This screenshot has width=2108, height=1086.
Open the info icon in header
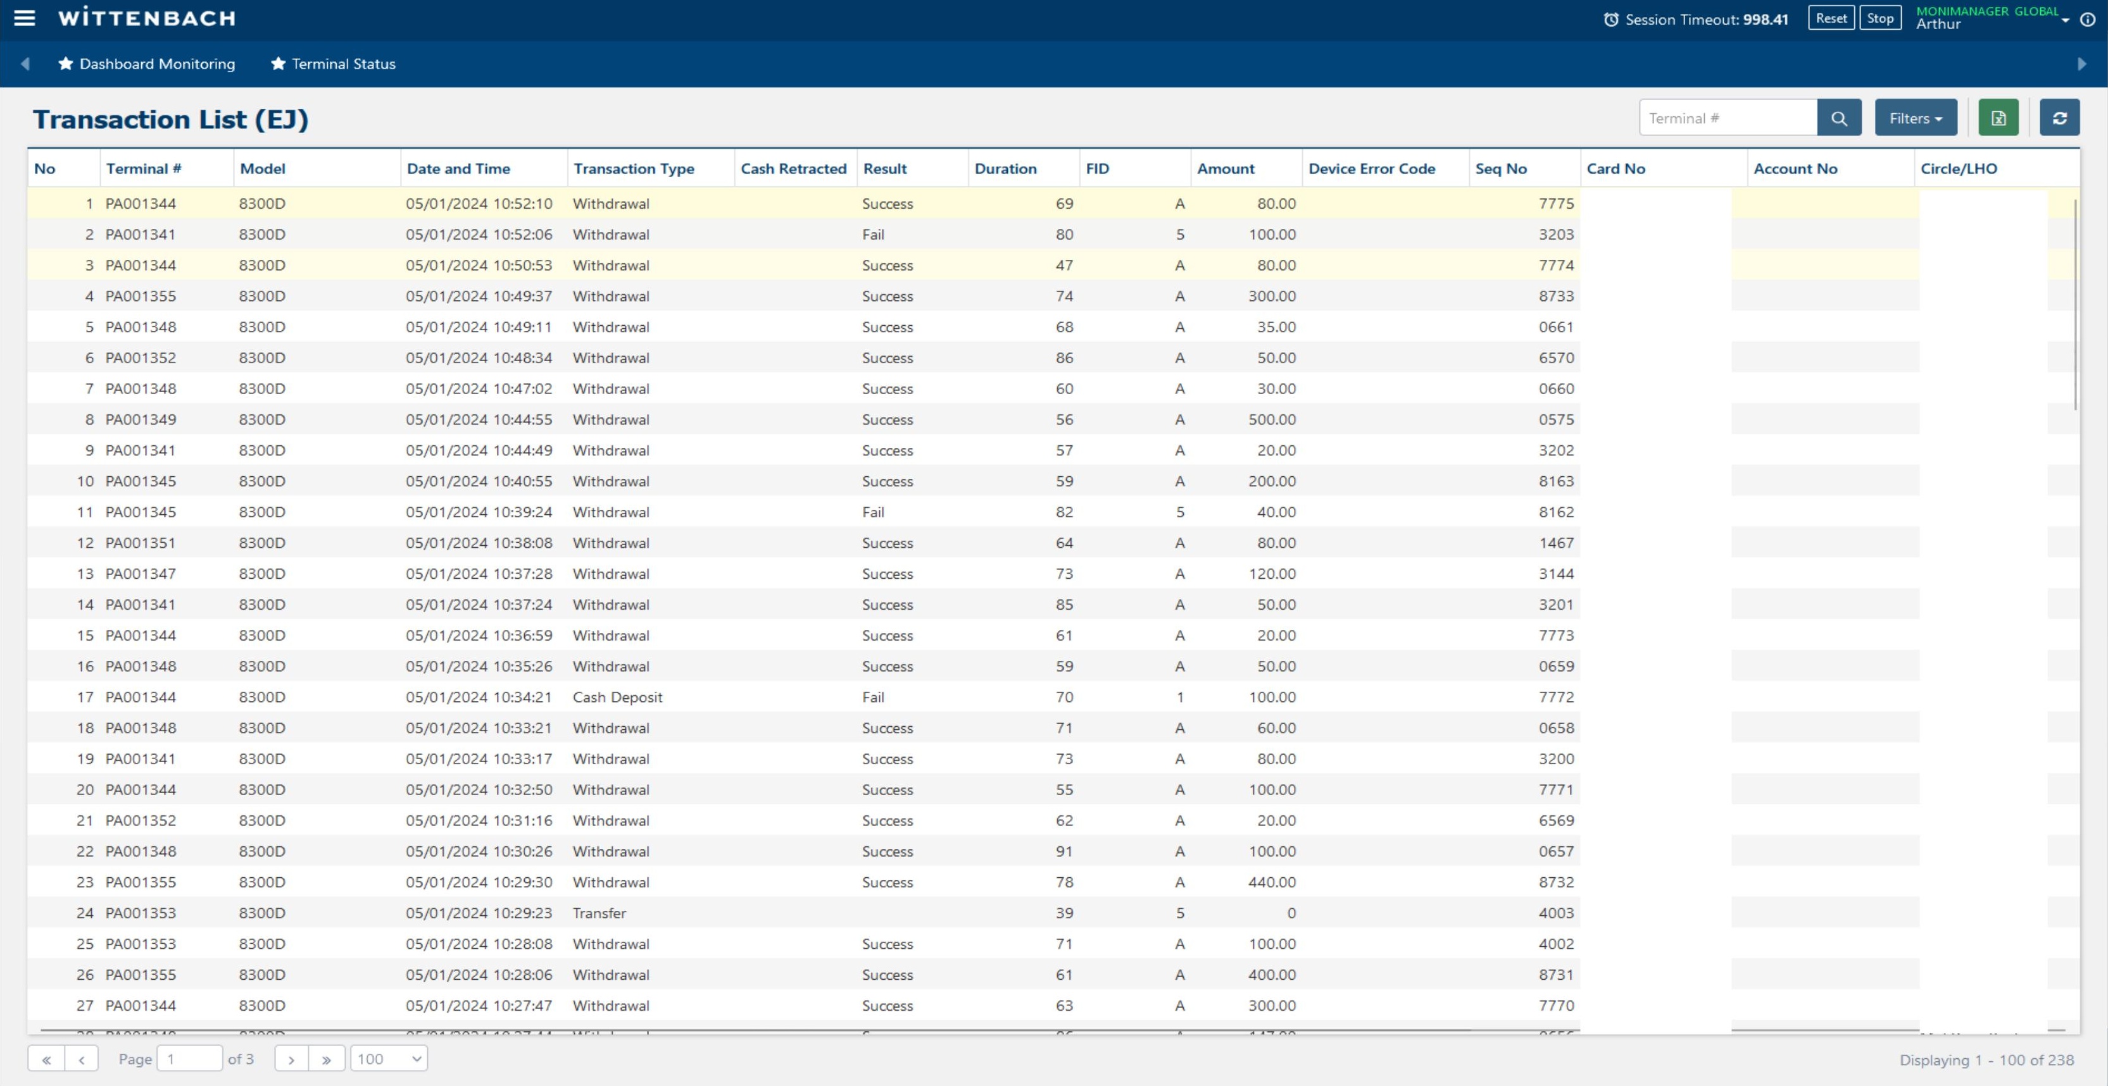click(x=2088, y=20)
